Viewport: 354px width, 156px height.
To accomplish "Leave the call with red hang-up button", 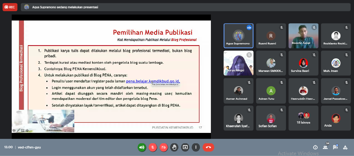I will point(208,147).
